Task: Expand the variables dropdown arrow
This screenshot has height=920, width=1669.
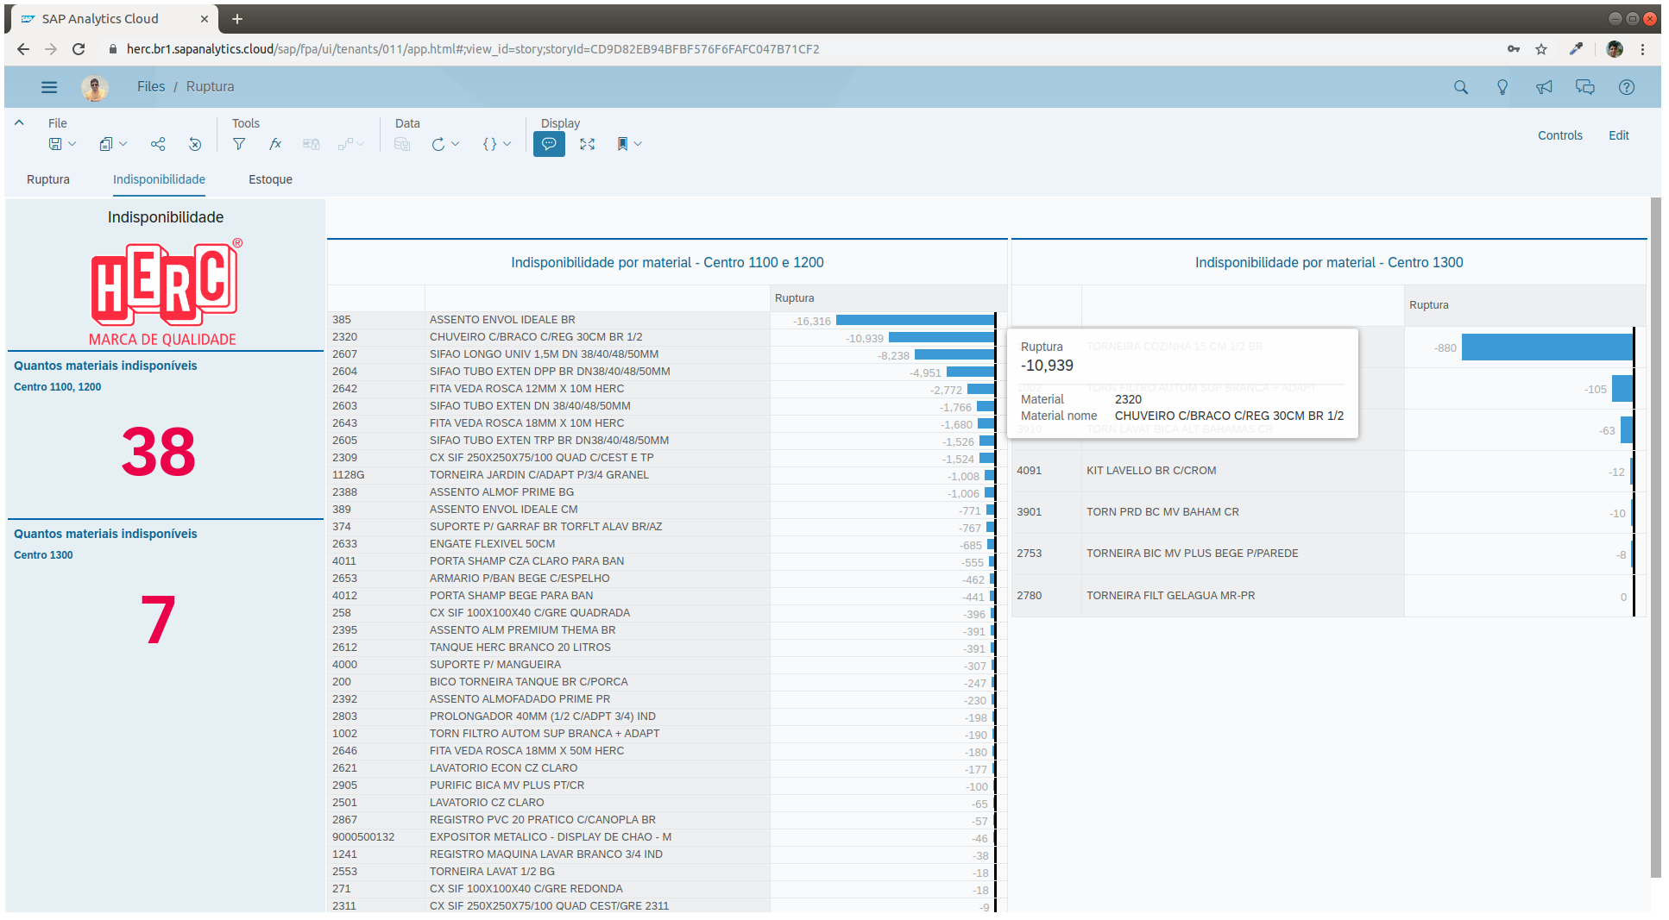Action: 507,144
